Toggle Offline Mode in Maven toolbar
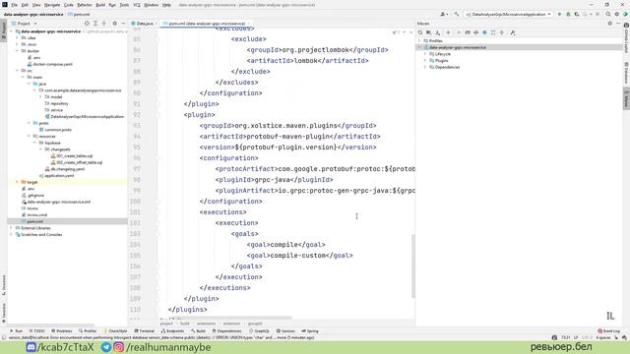Screen dimensions: 630x354 [476, 32]
